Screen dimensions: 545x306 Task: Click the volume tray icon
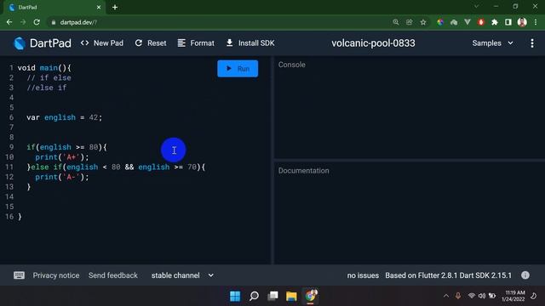(x=482, y=296)
